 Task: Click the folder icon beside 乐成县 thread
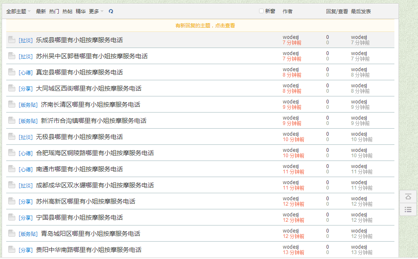12,40
